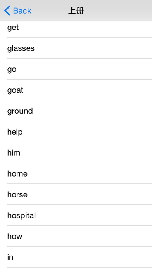The width and height of the screenshot is (152, 270).
Task: Tap the 上册 navigation title
Action: point(76,11)
